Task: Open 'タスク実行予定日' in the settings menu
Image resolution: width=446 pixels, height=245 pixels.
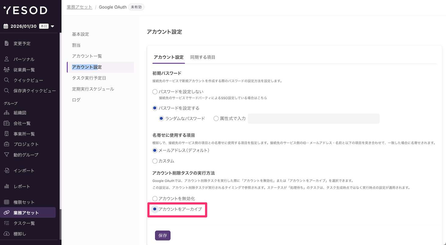Action: tap(89, 78)
